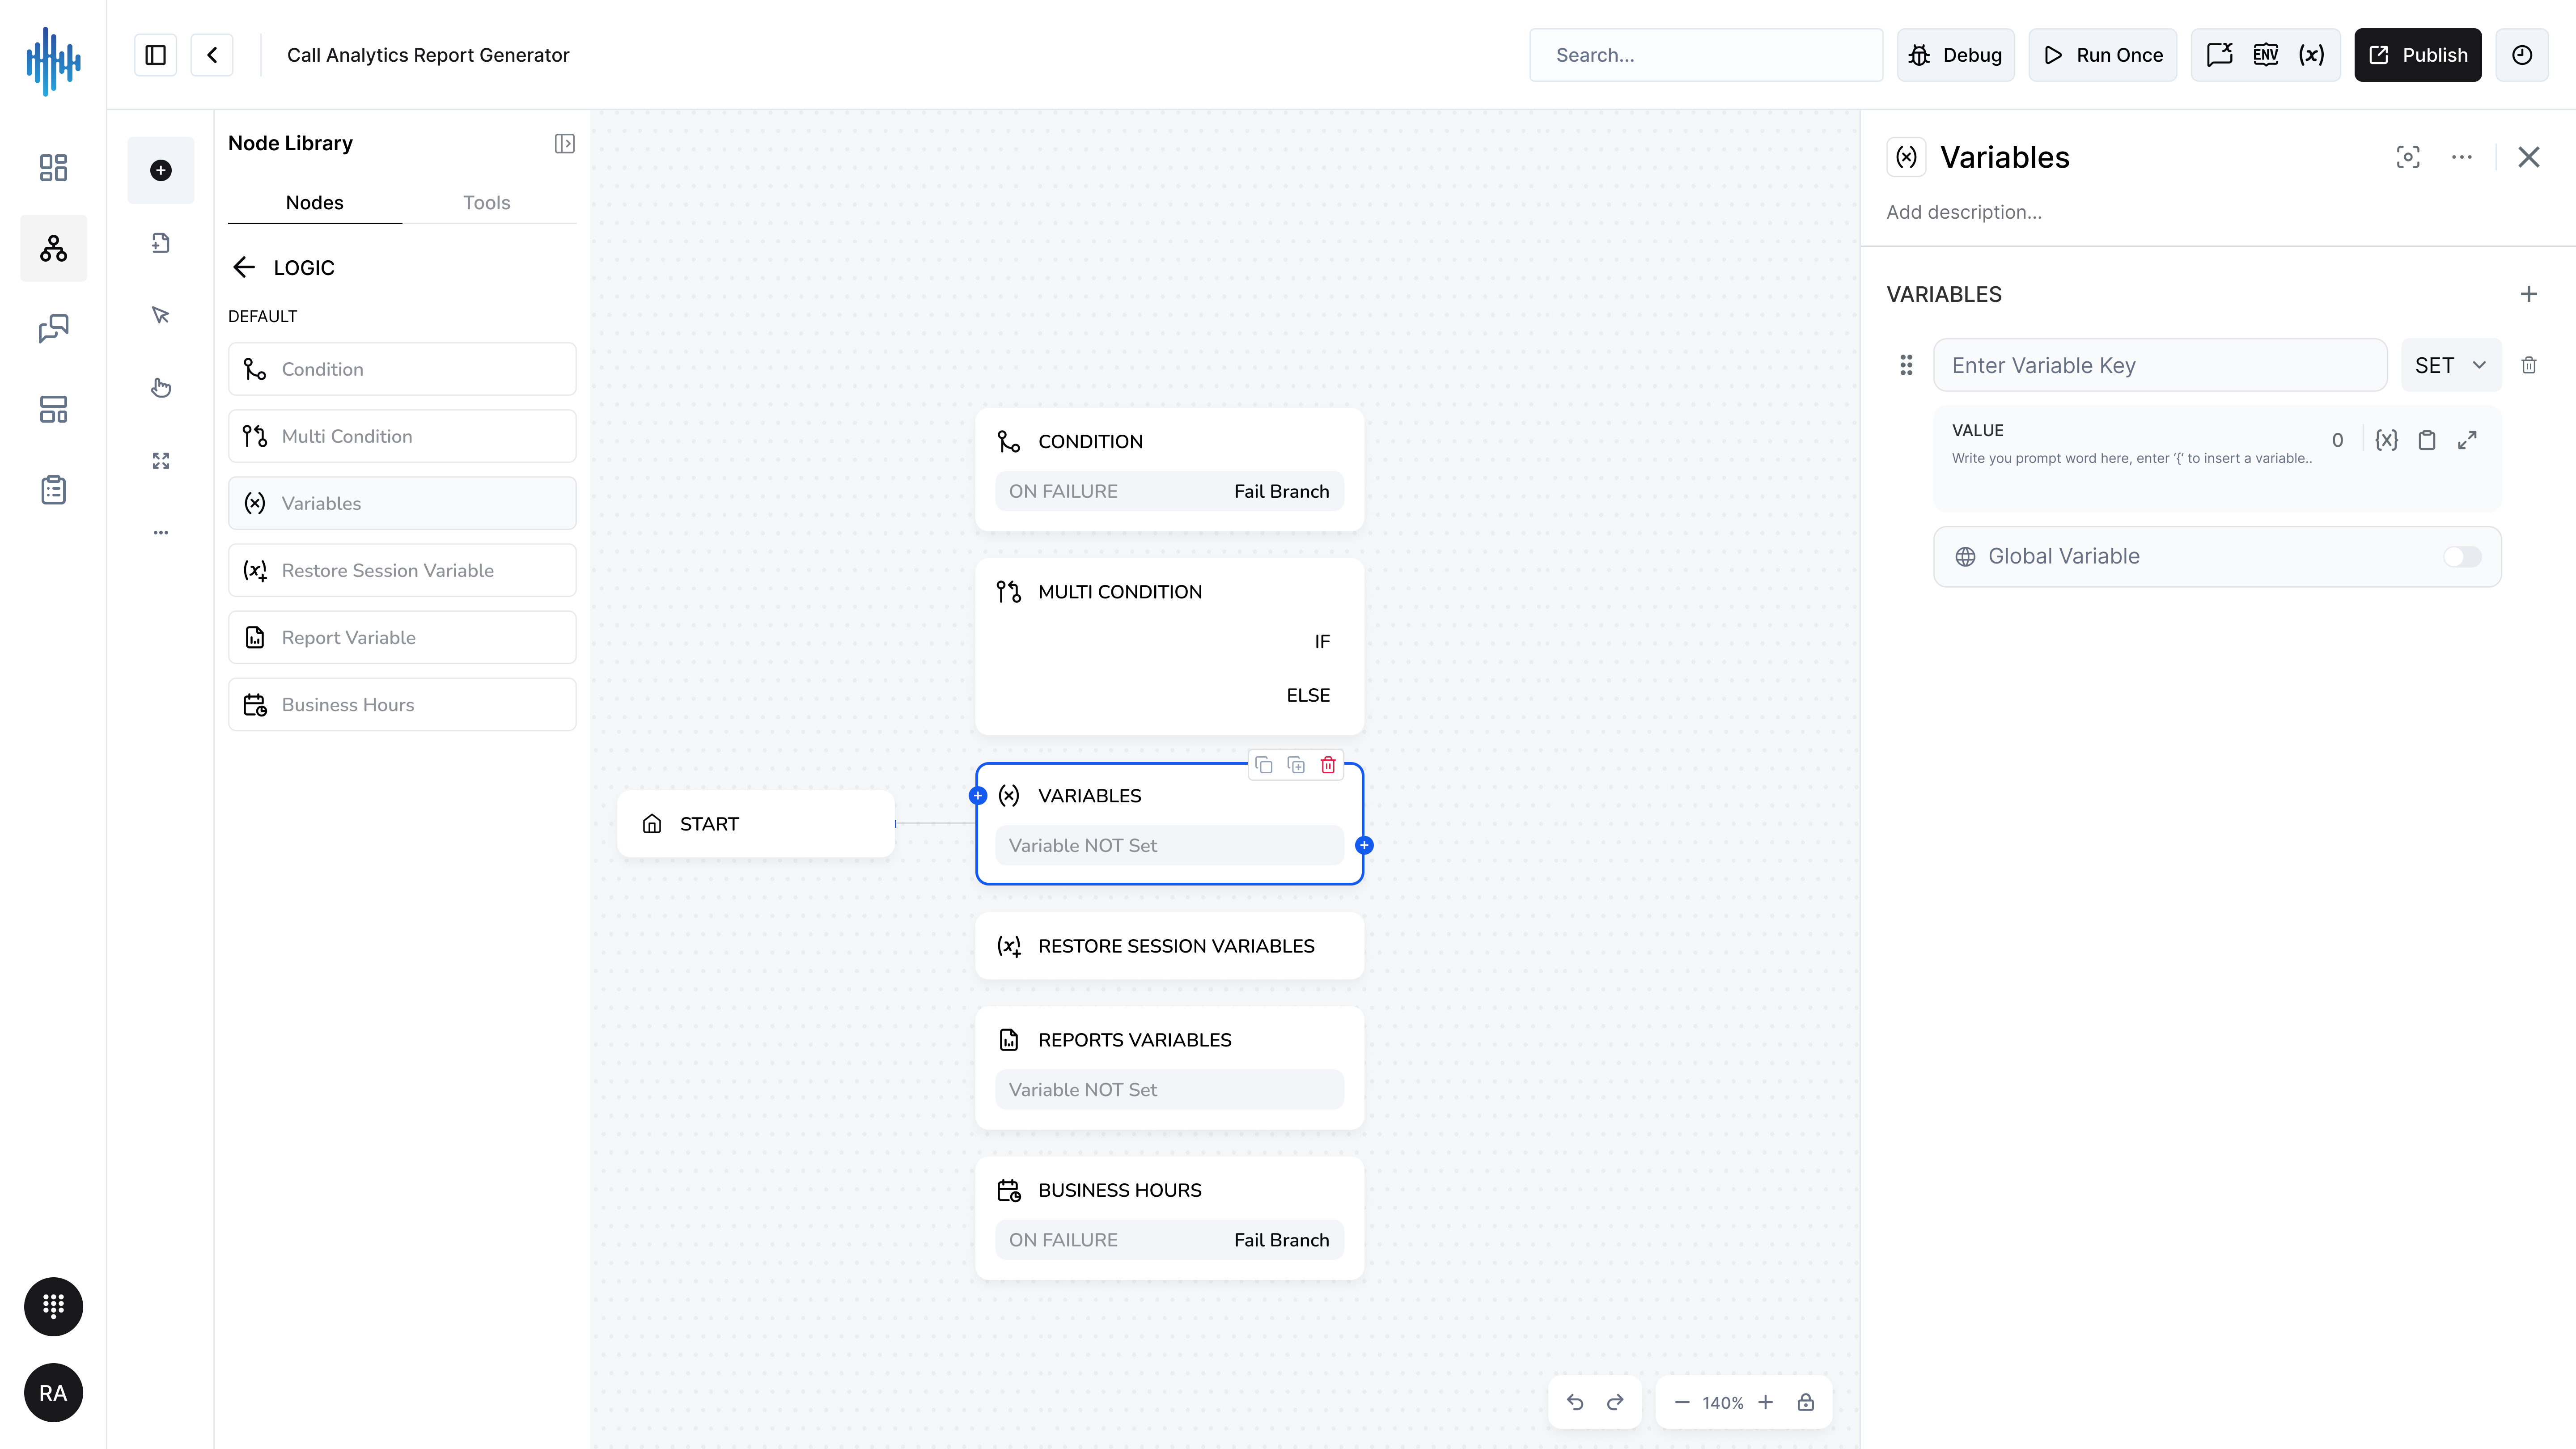Screen dimensions: 2576x1449
Task: Open the templates layout icon in sidebar
Action: [x=53, y=409]
